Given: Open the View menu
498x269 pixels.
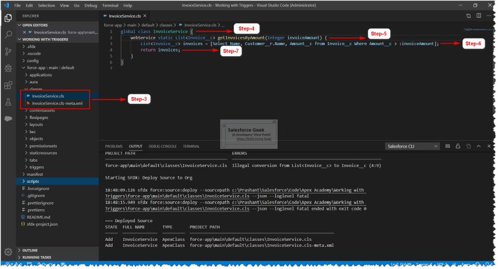Looking at the screenshot, I should 64,5.
